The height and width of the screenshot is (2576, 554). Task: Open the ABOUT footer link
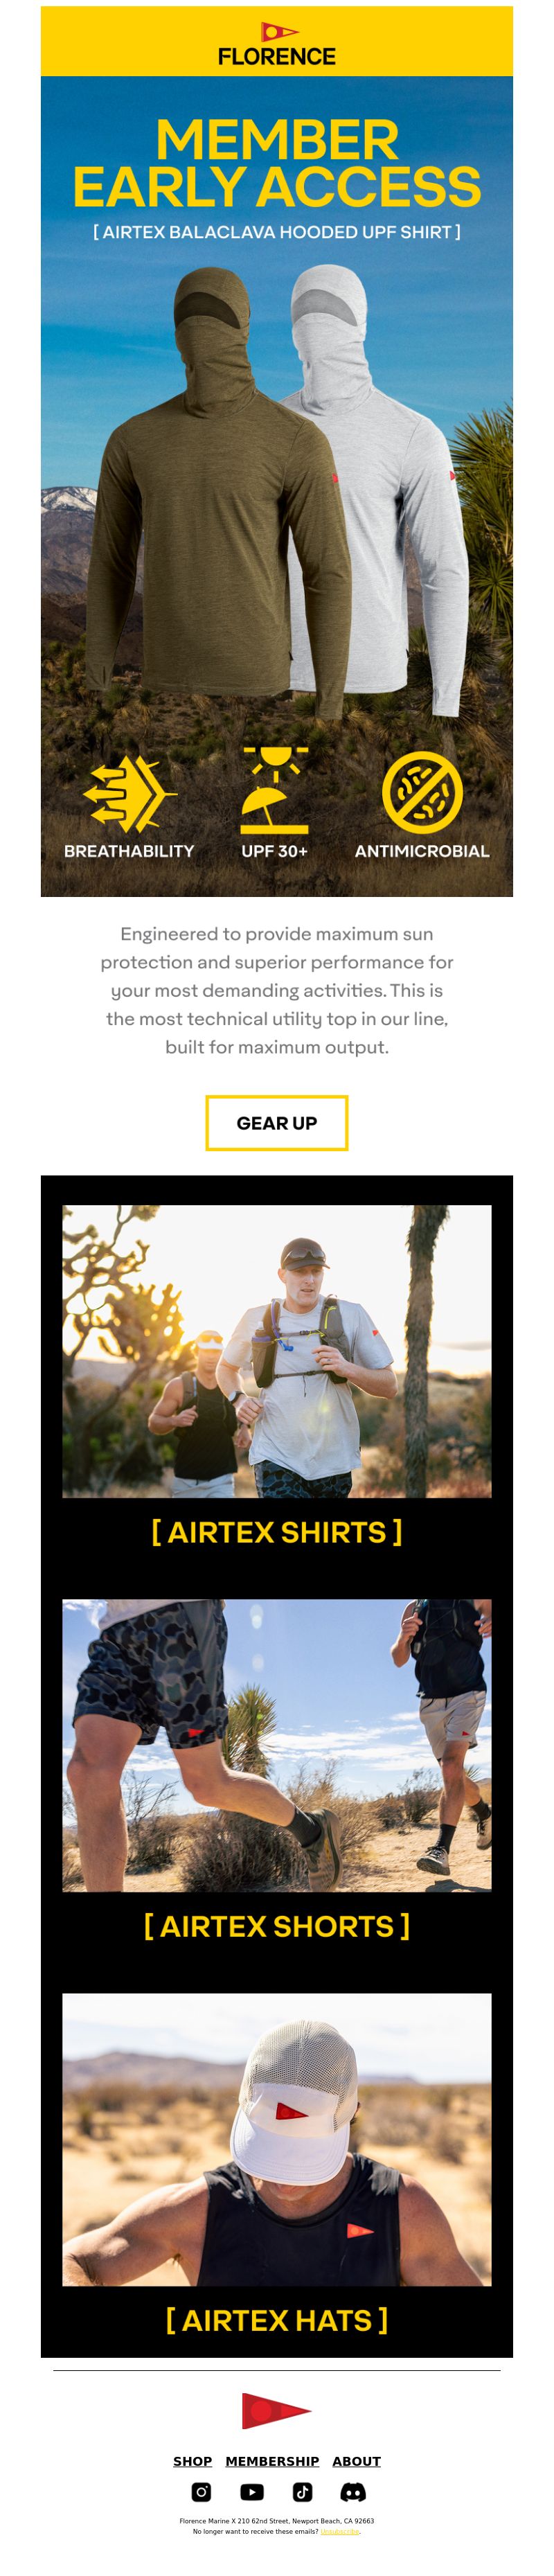(x=356, y=2460)
